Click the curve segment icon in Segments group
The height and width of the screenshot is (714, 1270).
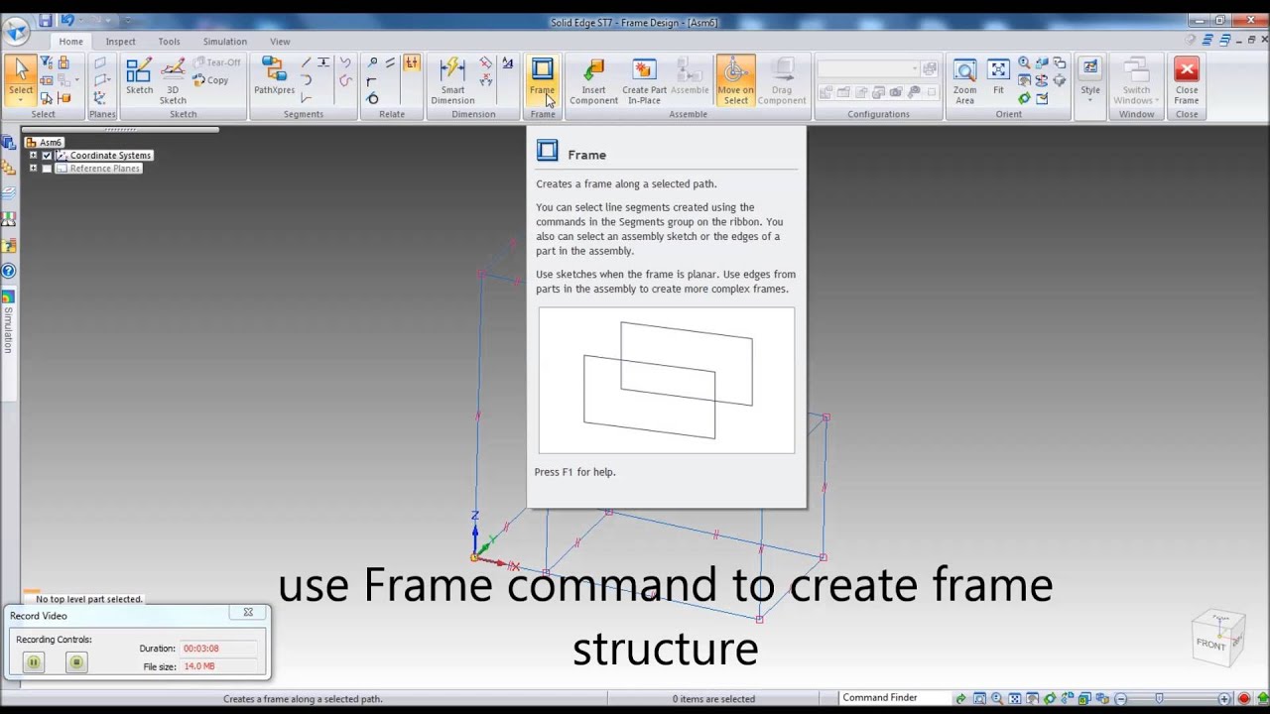tap(345, 63)
